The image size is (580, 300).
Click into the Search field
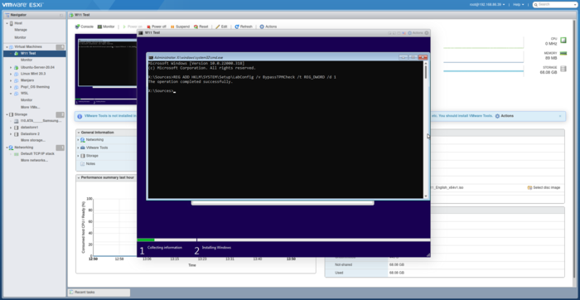(554, 4)
